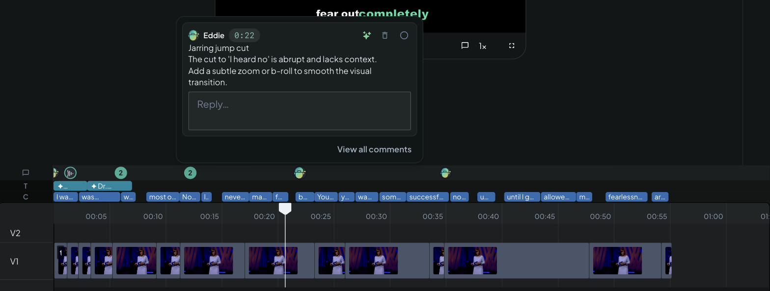The width and height of the screenshot is (770, 291).
Task: Select the avatar comment marker near 00:36
Action: click(x=445, y=172)
